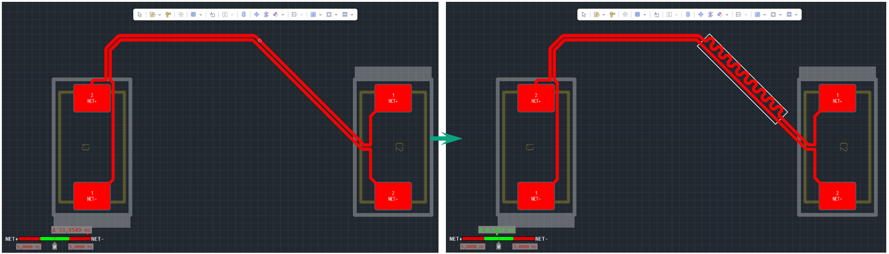Open the inspect tool dropdown in right toolbar
This screenshot has height=254, width=889.
(x=727, y=15)
